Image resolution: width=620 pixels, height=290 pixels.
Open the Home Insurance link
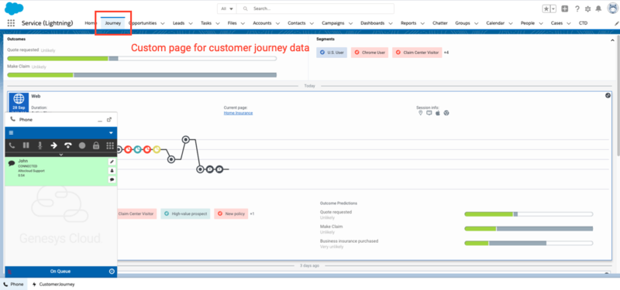click(238, 113)
